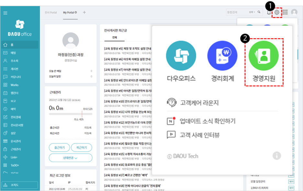Launch 경리회계 from the popup

(x=222, y=61)
